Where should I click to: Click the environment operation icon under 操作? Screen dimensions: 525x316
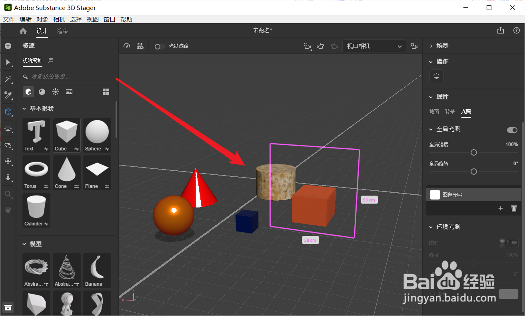click(437, 76)
